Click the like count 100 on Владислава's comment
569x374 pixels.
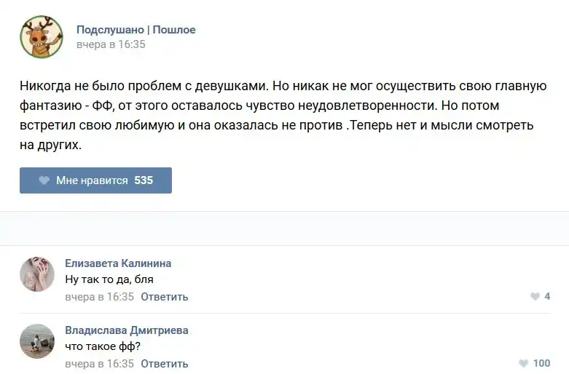541,364
